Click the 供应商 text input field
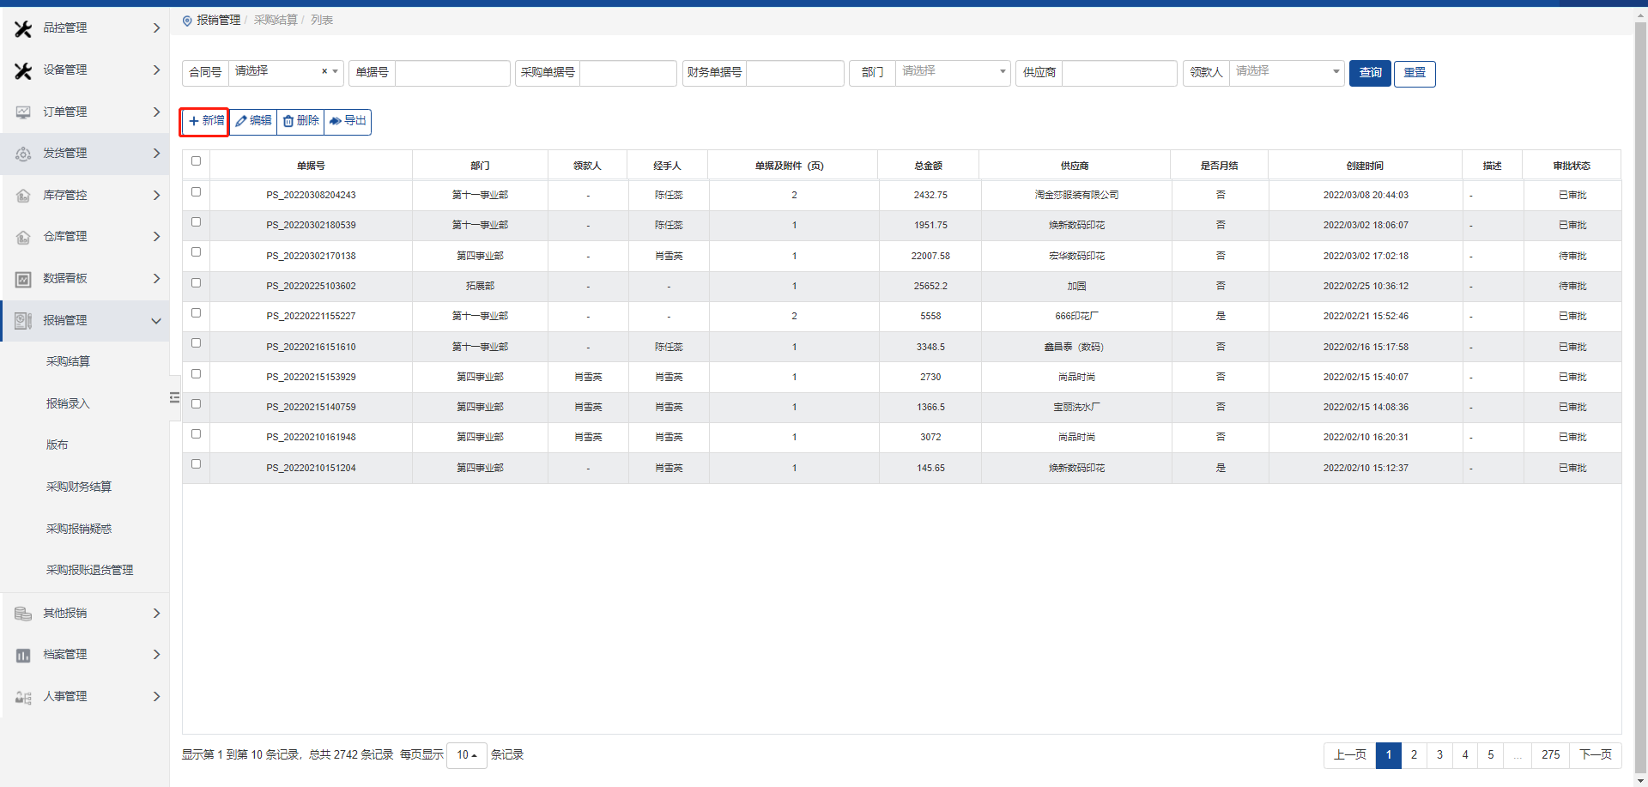1648x787 pixels. 1118,73
